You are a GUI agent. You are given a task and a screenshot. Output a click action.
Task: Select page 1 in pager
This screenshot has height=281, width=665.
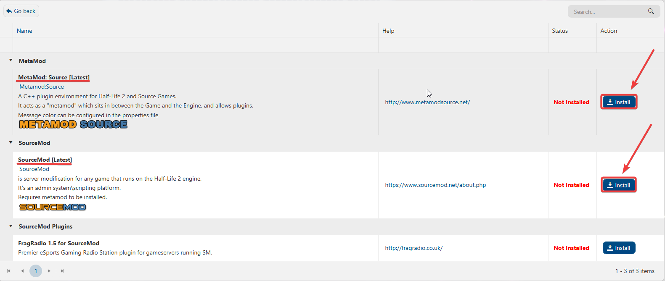36,271
